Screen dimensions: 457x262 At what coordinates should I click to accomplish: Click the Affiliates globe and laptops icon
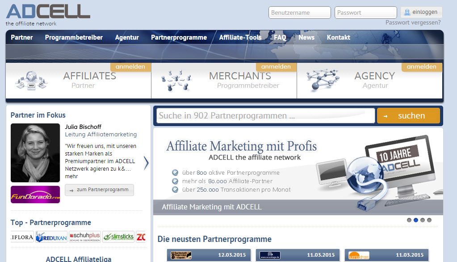(31, 81)
